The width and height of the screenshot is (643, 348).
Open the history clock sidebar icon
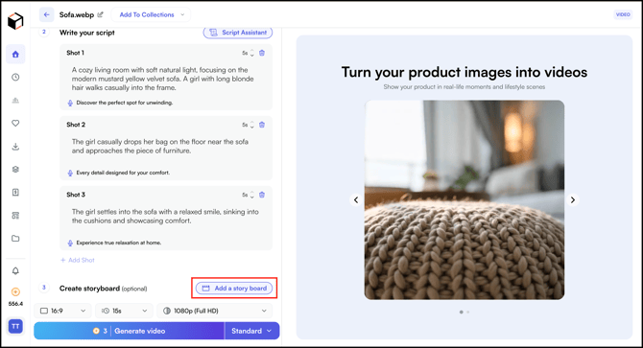pos(15,77)
